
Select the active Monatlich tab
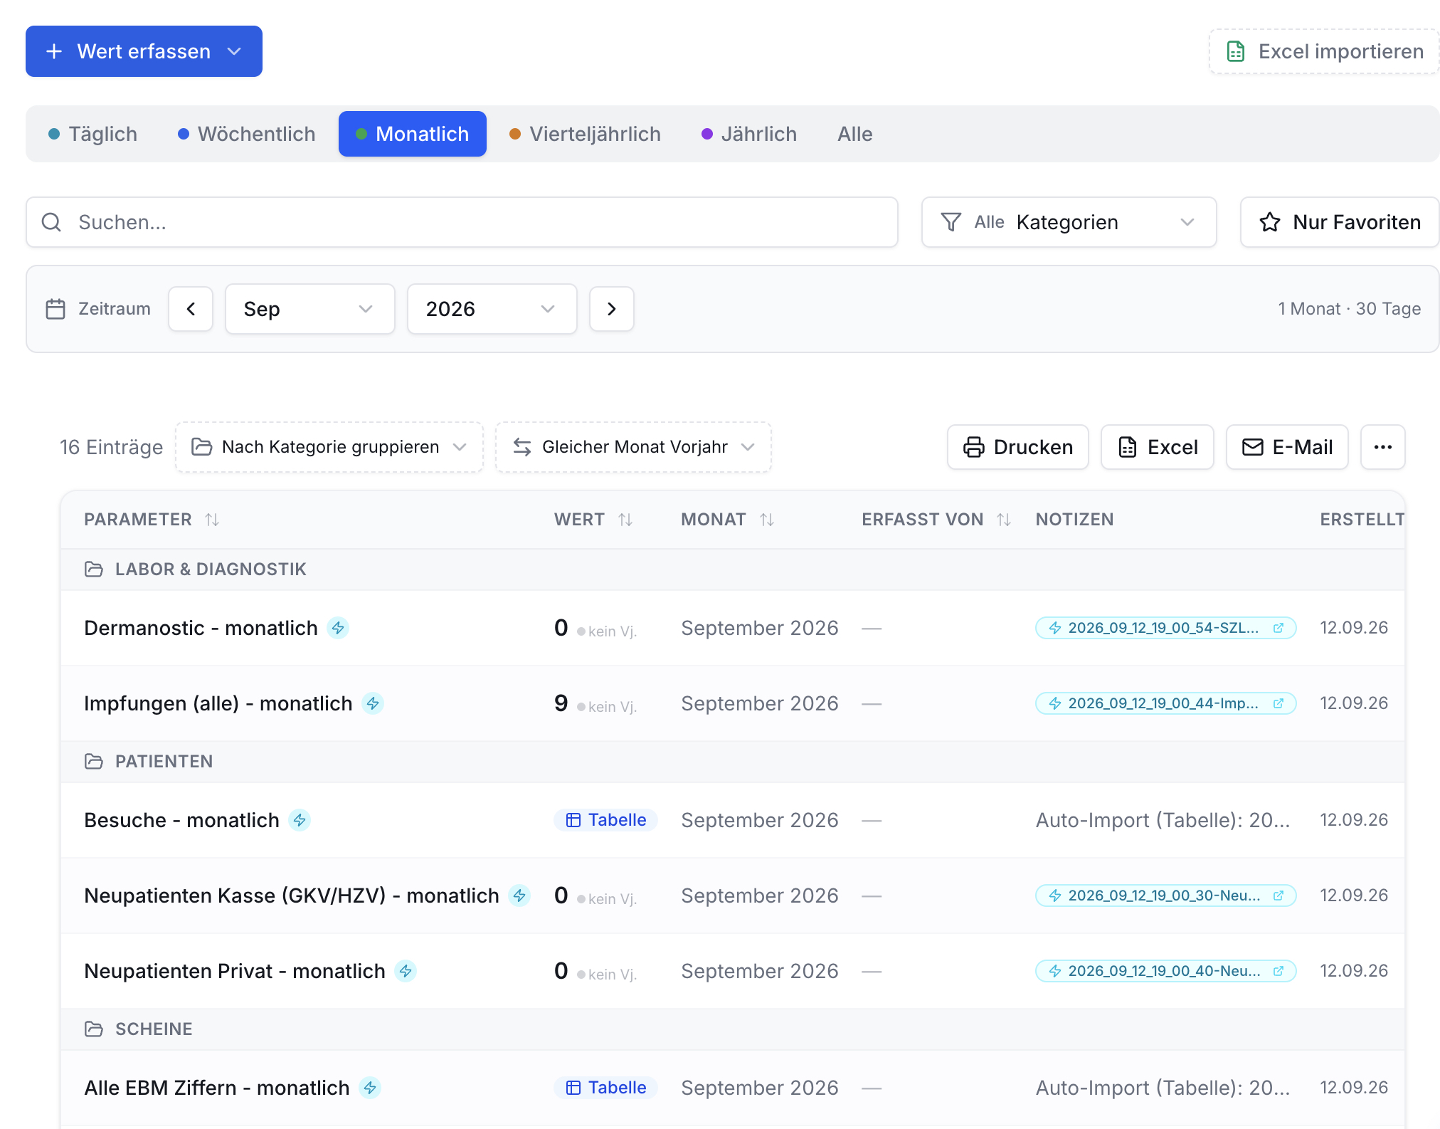click(x=413, y=134)
